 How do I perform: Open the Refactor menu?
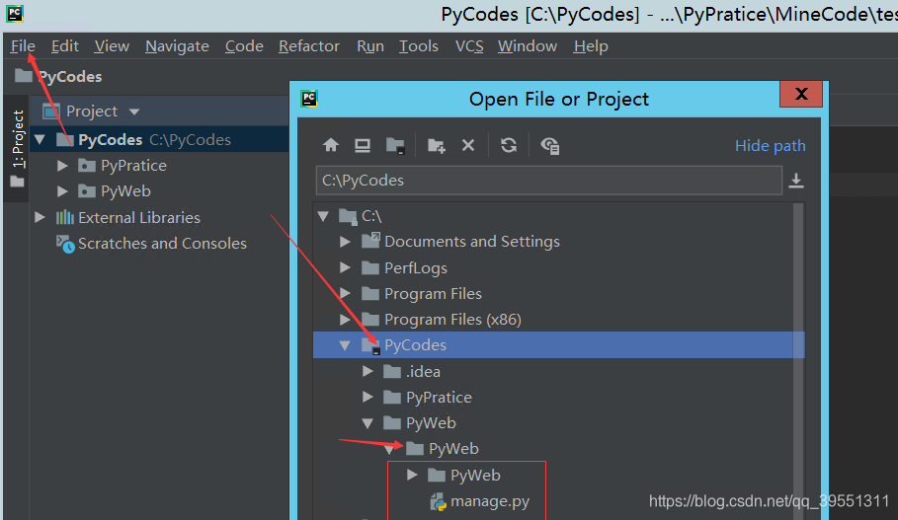click(308, 46)
